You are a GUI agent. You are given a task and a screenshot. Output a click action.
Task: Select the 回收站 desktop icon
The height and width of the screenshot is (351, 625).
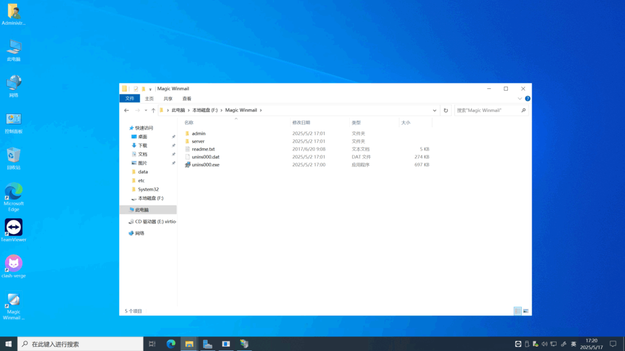(x=13, y=158)
